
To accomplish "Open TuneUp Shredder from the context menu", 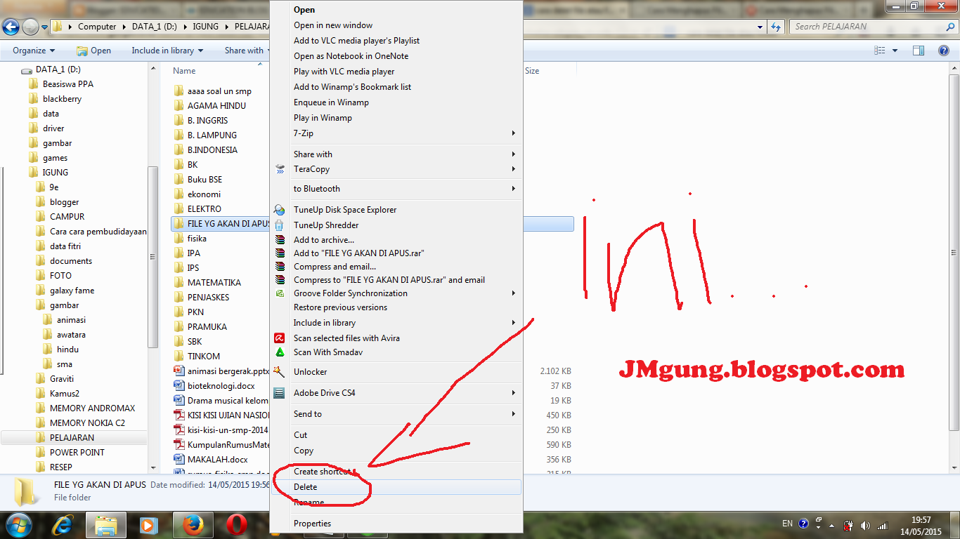I will [327, 225].
